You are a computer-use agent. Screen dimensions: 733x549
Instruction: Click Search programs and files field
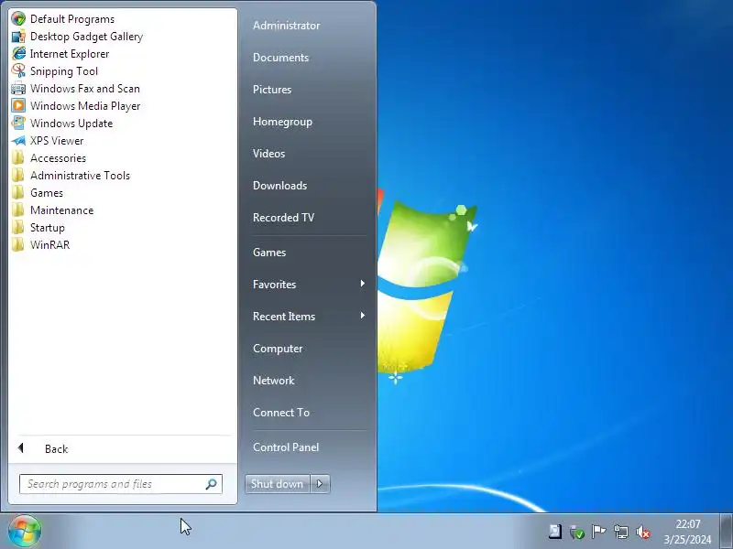tap(121, 484)
